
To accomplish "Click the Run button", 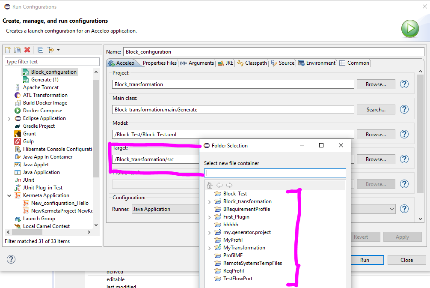I will tap(365, 260).
